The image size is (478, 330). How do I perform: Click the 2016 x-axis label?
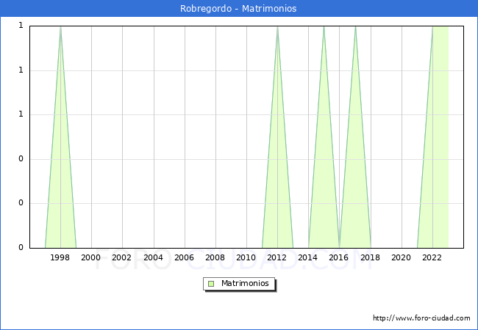coord(339,257)
